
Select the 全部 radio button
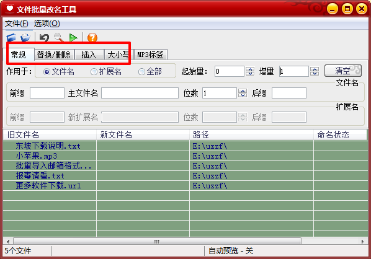pos(150,71)
